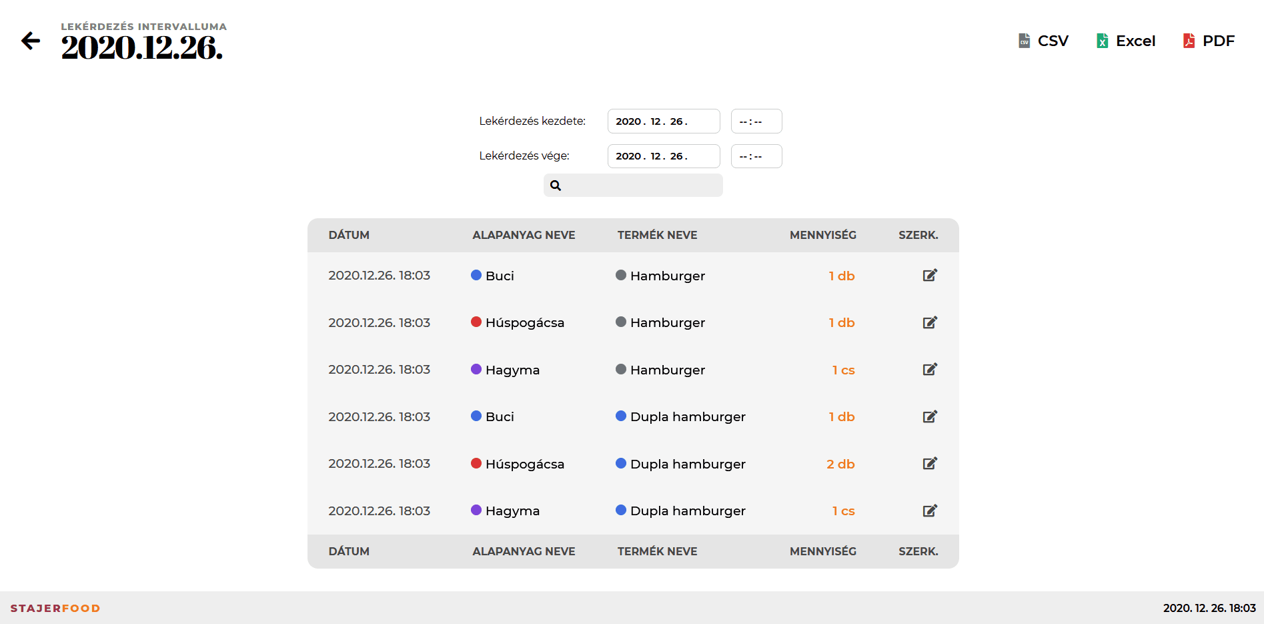Screen dimensions: 1264x624
Task: Download the report as PDF
Action: [x=1209, y=41]
